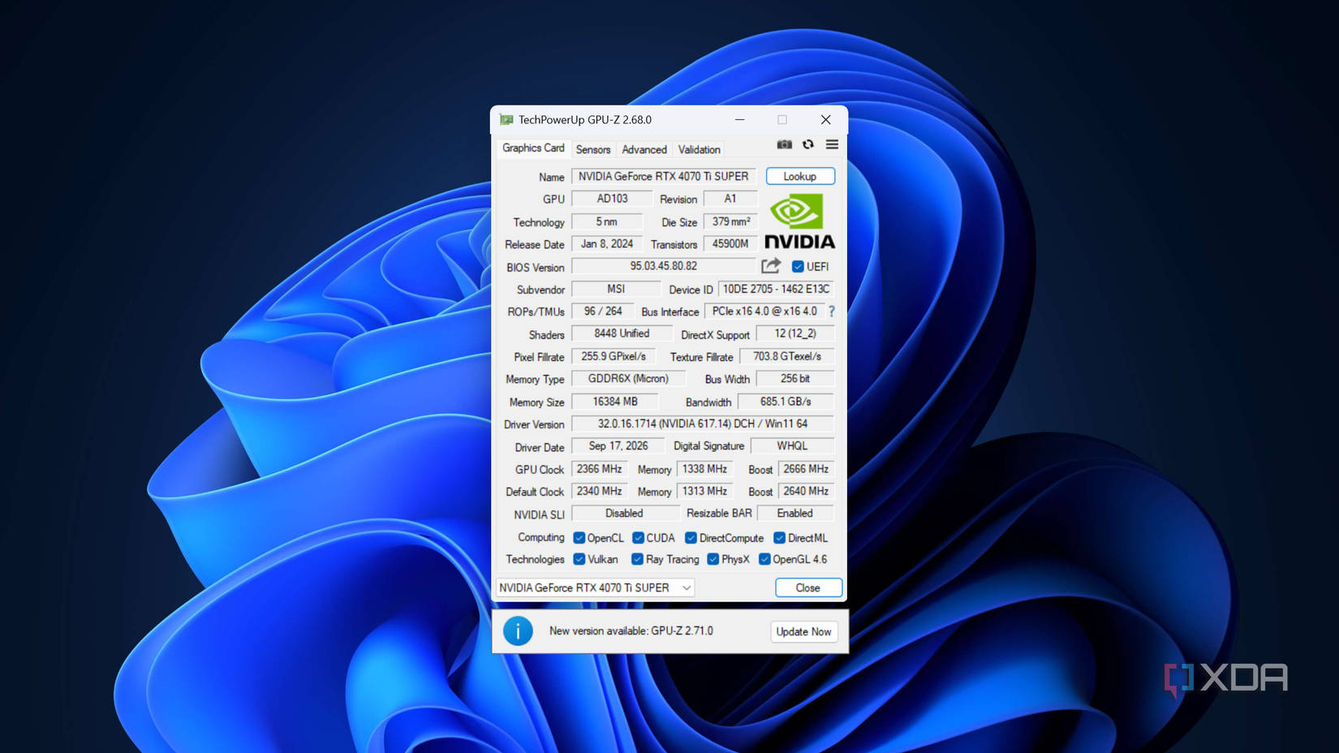Toggle the OpenGL 4.6 checkbox
Viewport: 1339px width, 753px height.
coord(764,559)
